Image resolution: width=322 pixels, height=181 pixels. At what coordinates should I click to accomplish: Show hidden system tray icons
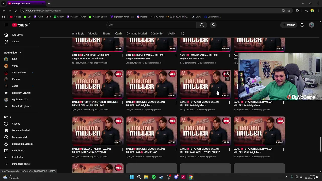(286, 177)
